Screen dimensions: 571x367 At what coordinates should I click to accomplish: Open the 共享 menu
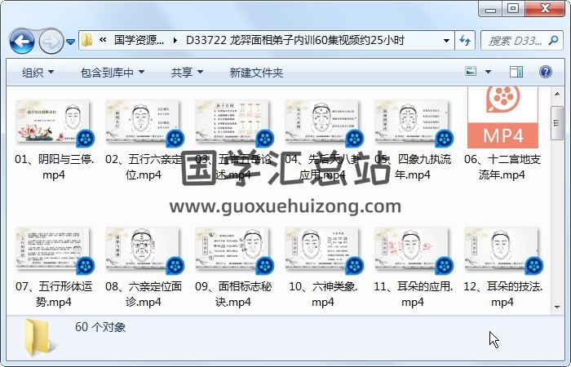pyautogui.click(x=186, y=73)
